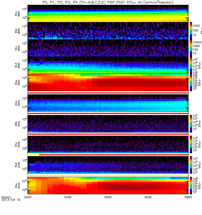Select the 'the ions' panel label
Image resolution: width=202 pixels, height=215 pixels.
tap(17, 185)
